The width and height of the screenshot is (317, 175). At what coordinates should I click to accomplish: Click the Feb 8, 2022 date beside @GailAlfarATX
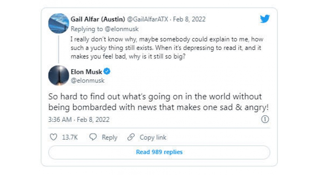[x=189, y=19]
